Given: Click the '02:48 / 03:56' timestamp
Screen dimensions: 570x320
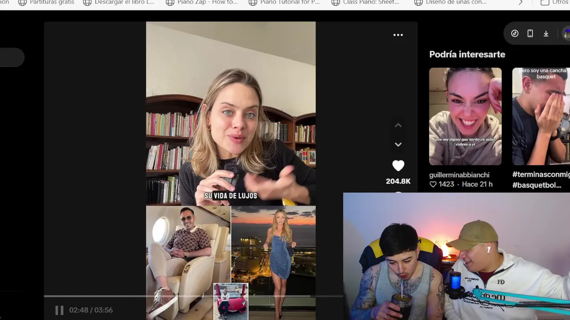Looking at the screenshot, I should (91, 310).
